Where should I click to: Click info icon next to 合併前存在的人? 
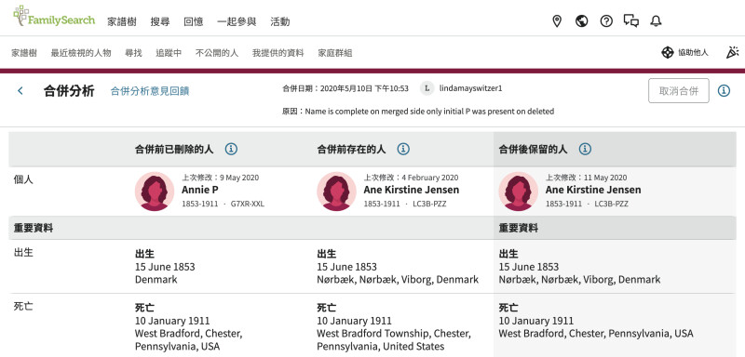pos(403,149)
